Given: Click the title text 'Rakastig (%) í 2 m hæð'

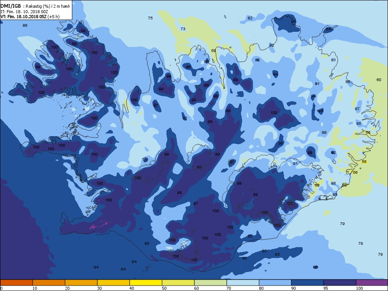Looking at the screenshot, I should click(48, 7).
